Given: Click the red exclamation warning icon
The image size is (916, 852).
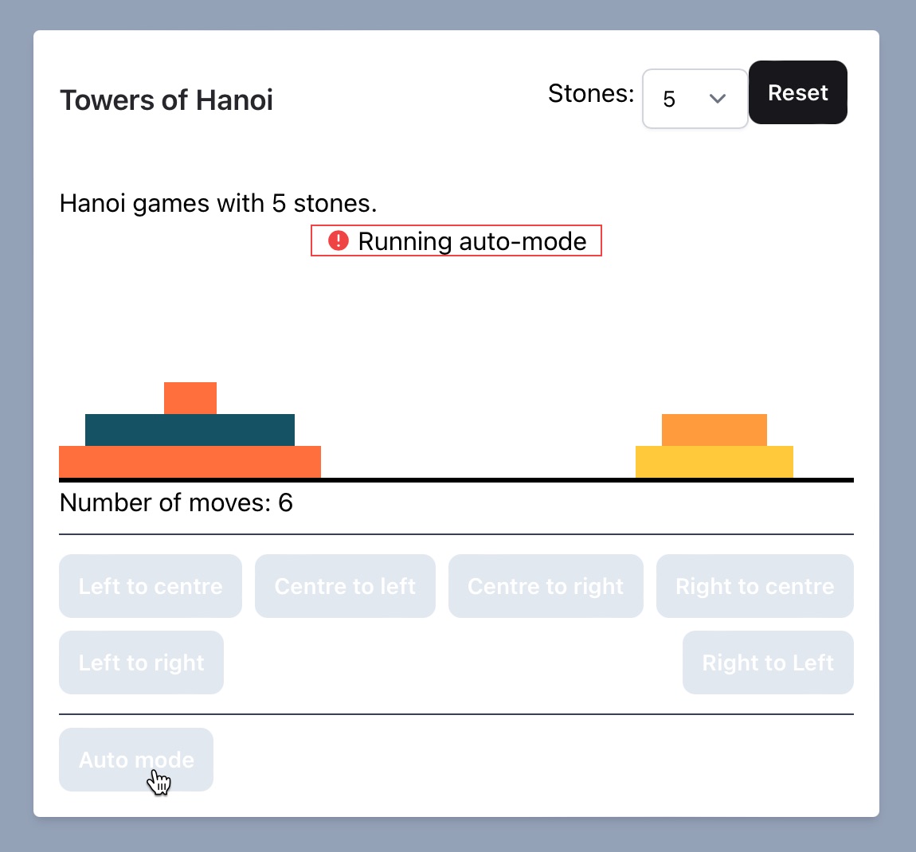Looking at the screenshot, I should click(x=339, y=240).
